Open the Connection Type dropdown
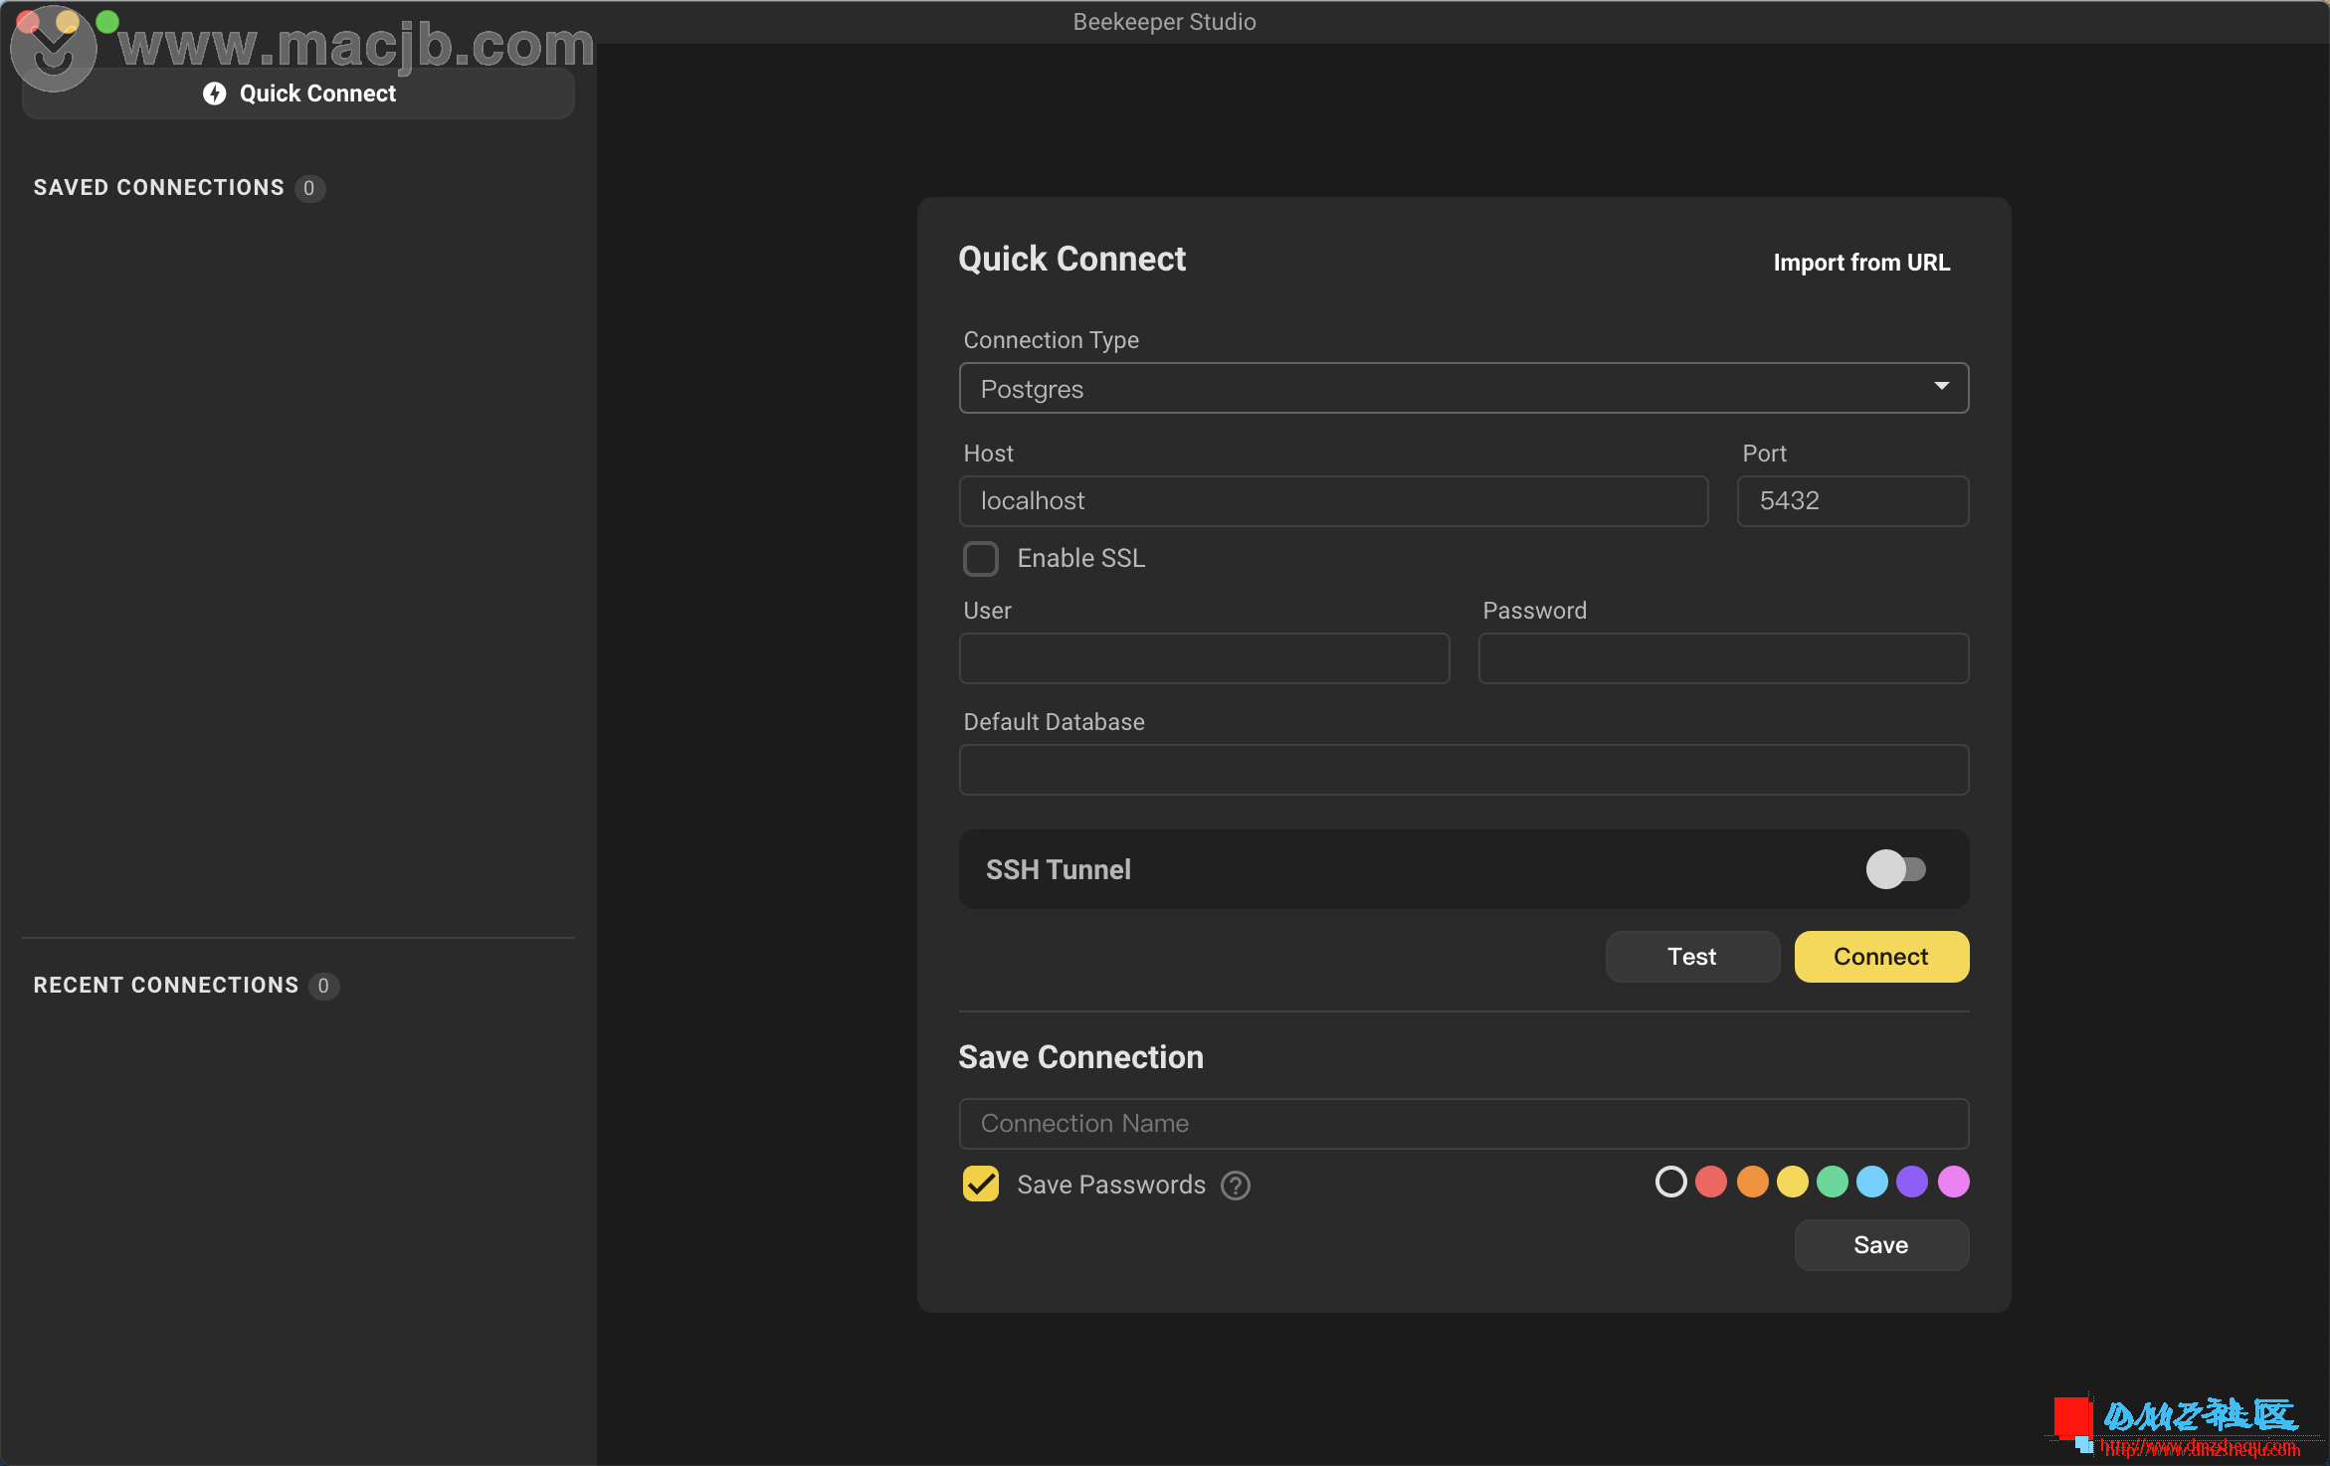Image resolution: width=2330 pixels, height=1466 pixels. [1463, 388]
